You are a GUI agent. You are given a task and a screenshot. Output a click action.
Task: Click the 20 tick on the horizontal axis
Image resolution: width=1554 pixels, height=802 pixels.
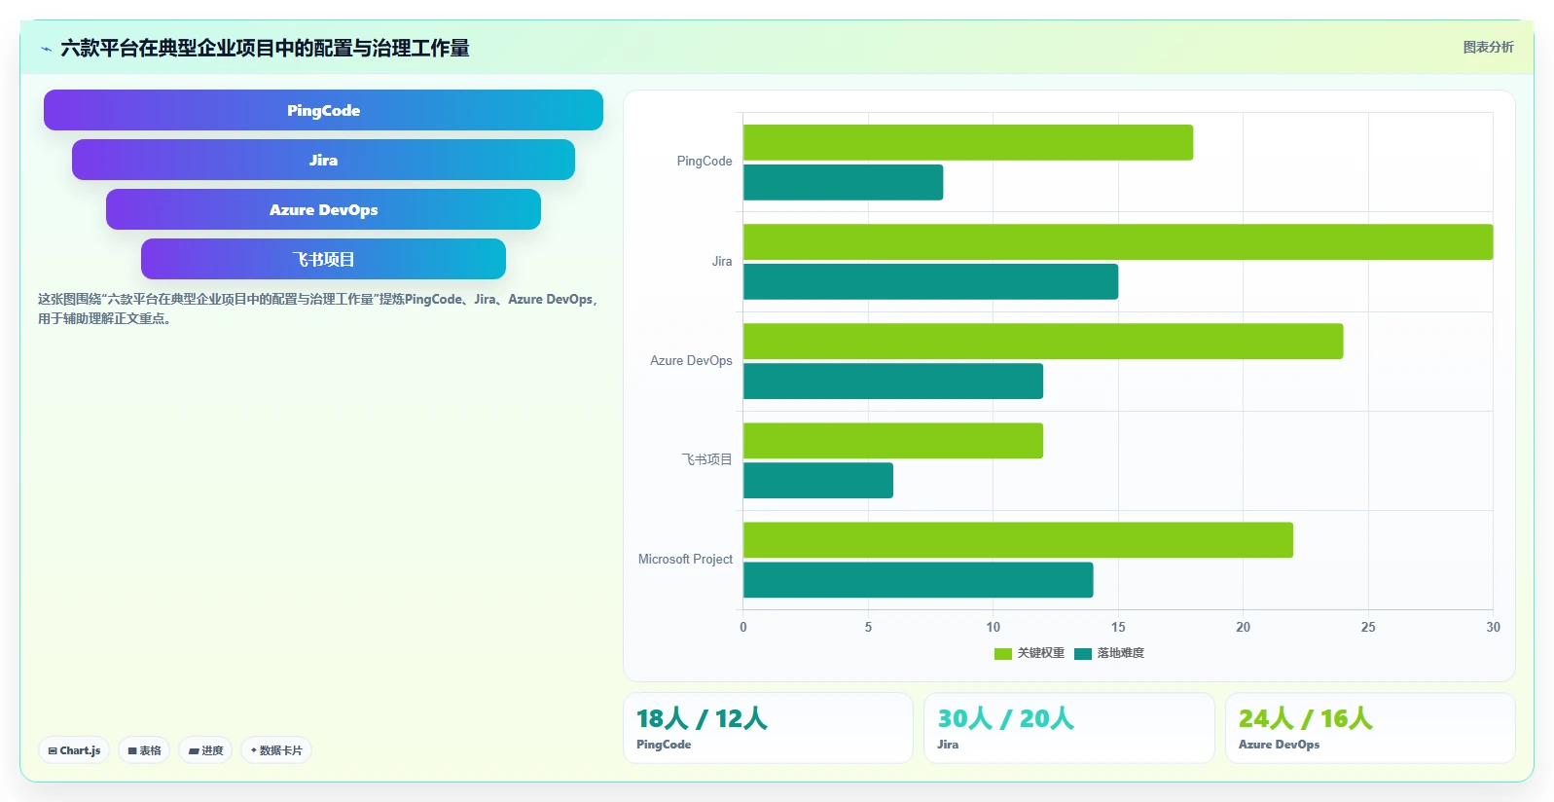[x=1243, y=627]
